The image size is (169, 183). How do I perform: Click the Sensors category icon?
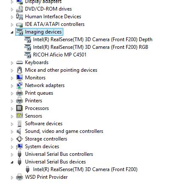point(20,115)
